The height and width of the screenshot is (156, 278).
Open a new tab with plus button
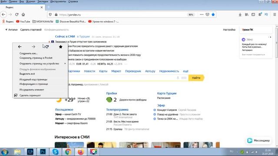(48, 7)
